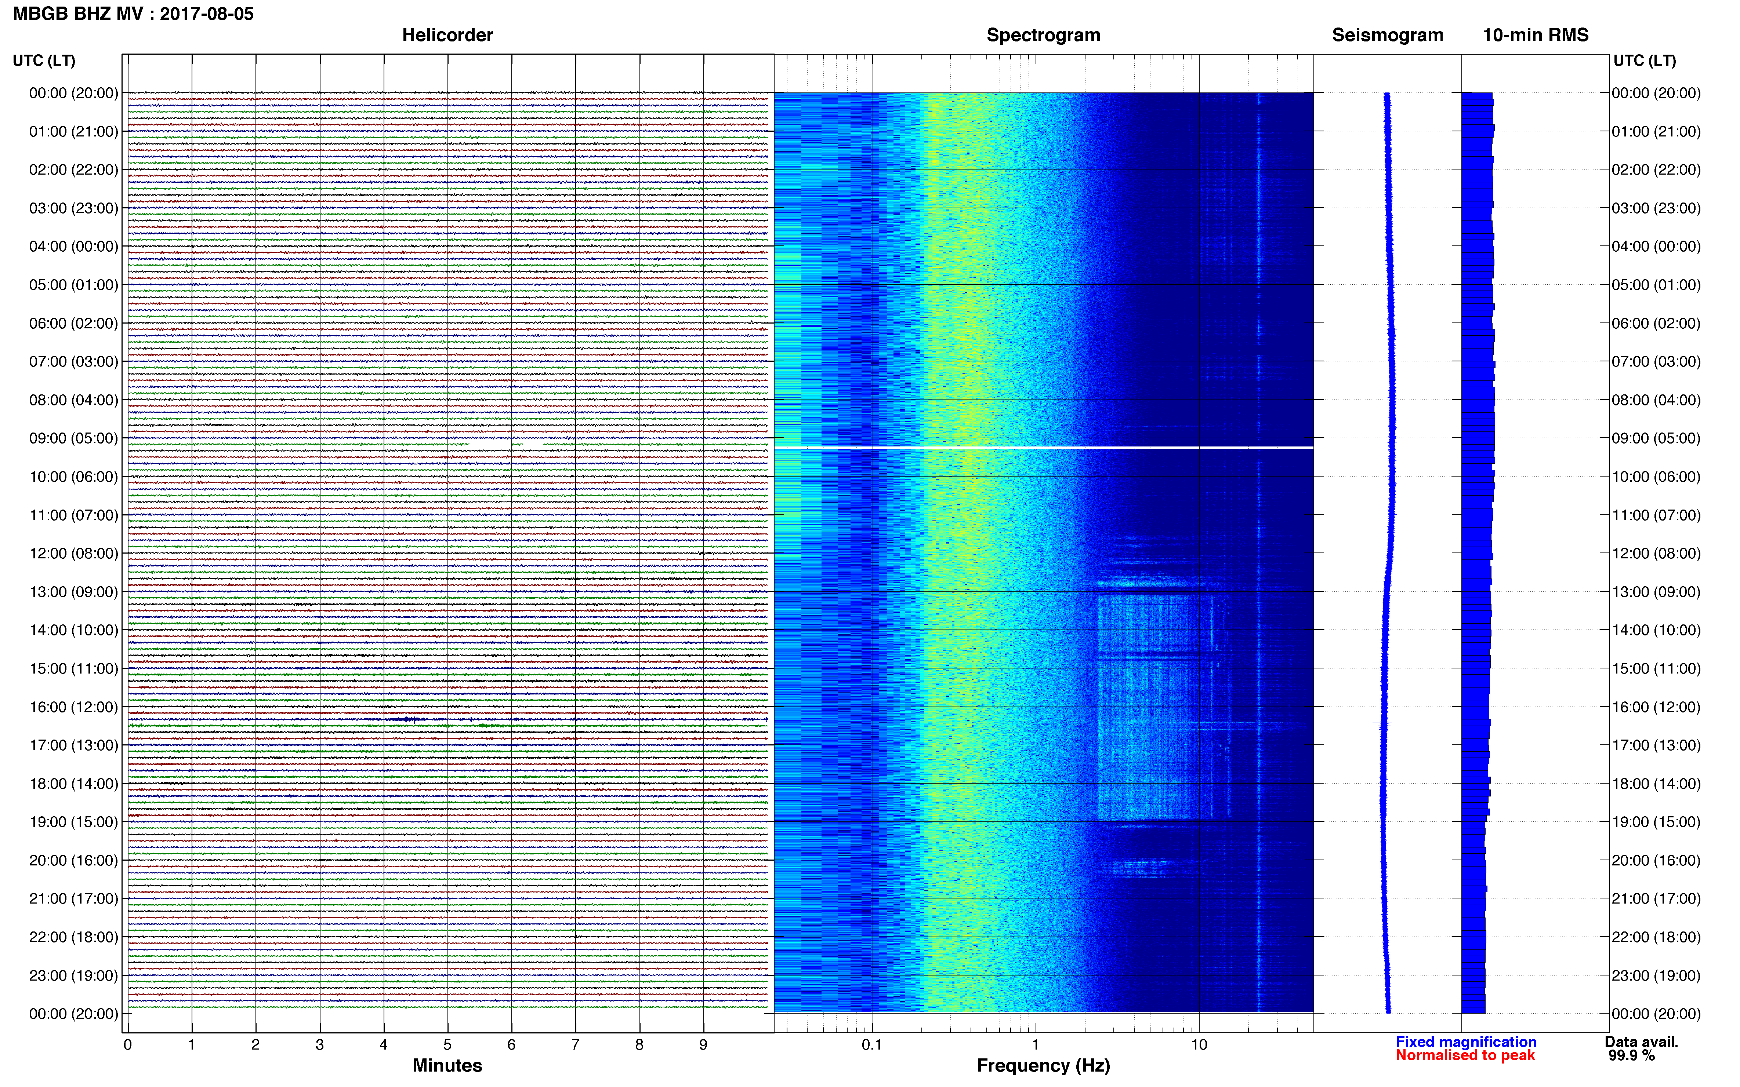Click the Frequency (Hz) axis title
Screen dimensions: 1740x1087
tap(1043, 1065)
